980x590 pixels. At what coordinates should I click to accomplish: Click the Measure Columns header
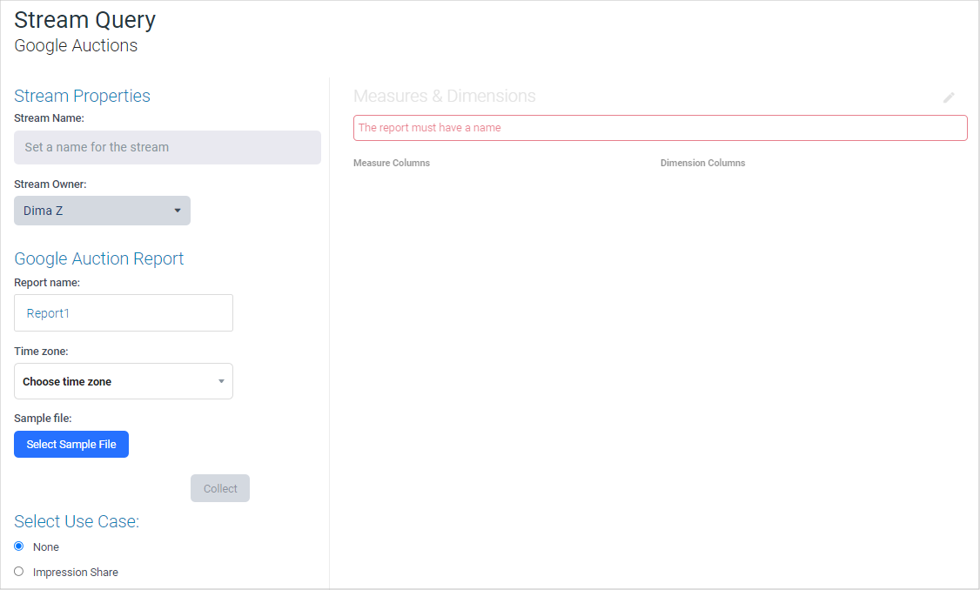click(x=392, y=163)
